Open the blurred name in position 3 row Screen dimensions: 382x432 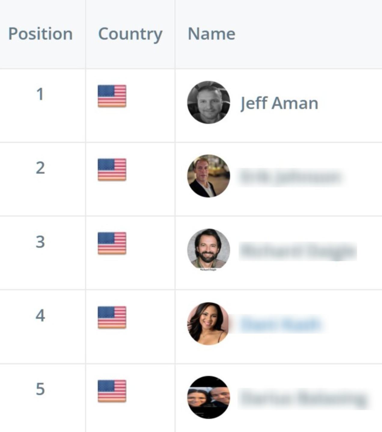point(298,251)
